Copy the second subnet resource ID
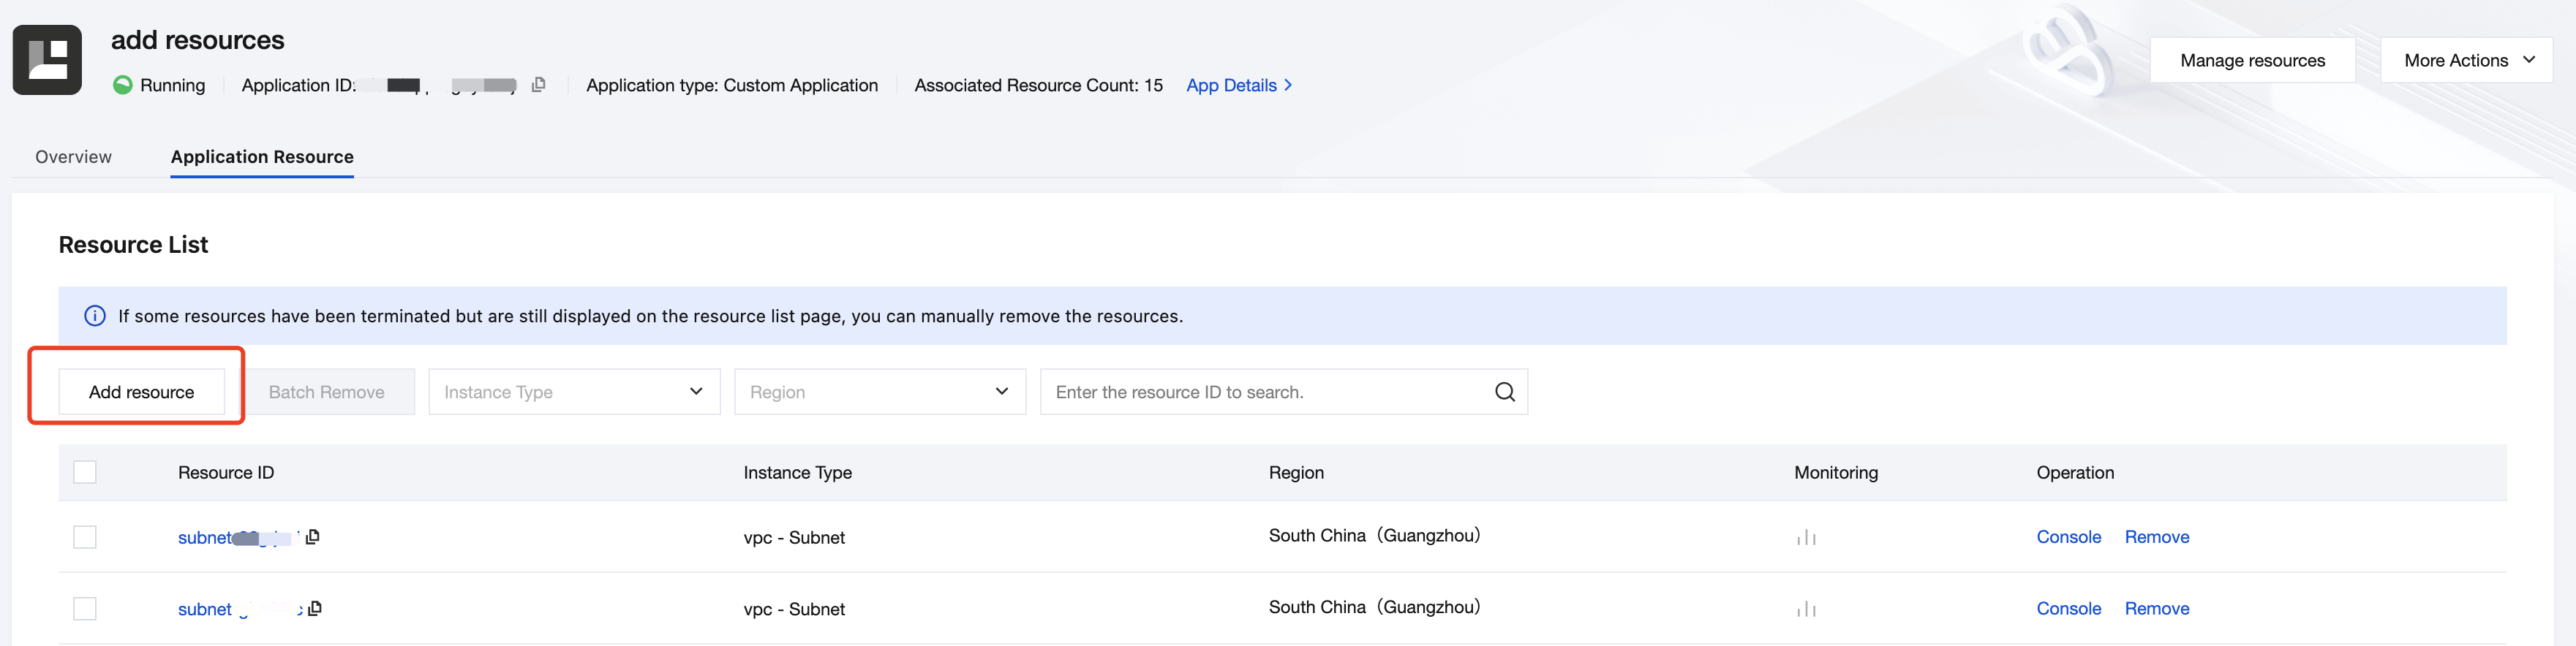The height and width of the screenshot is (646, 2576). click(x=315, y=608)
